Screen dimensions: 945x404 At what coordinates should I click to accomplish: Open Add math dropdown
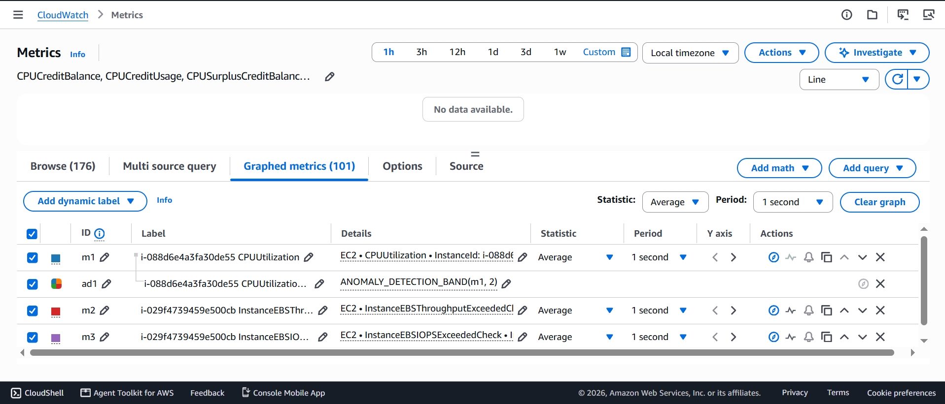(779, 168)
